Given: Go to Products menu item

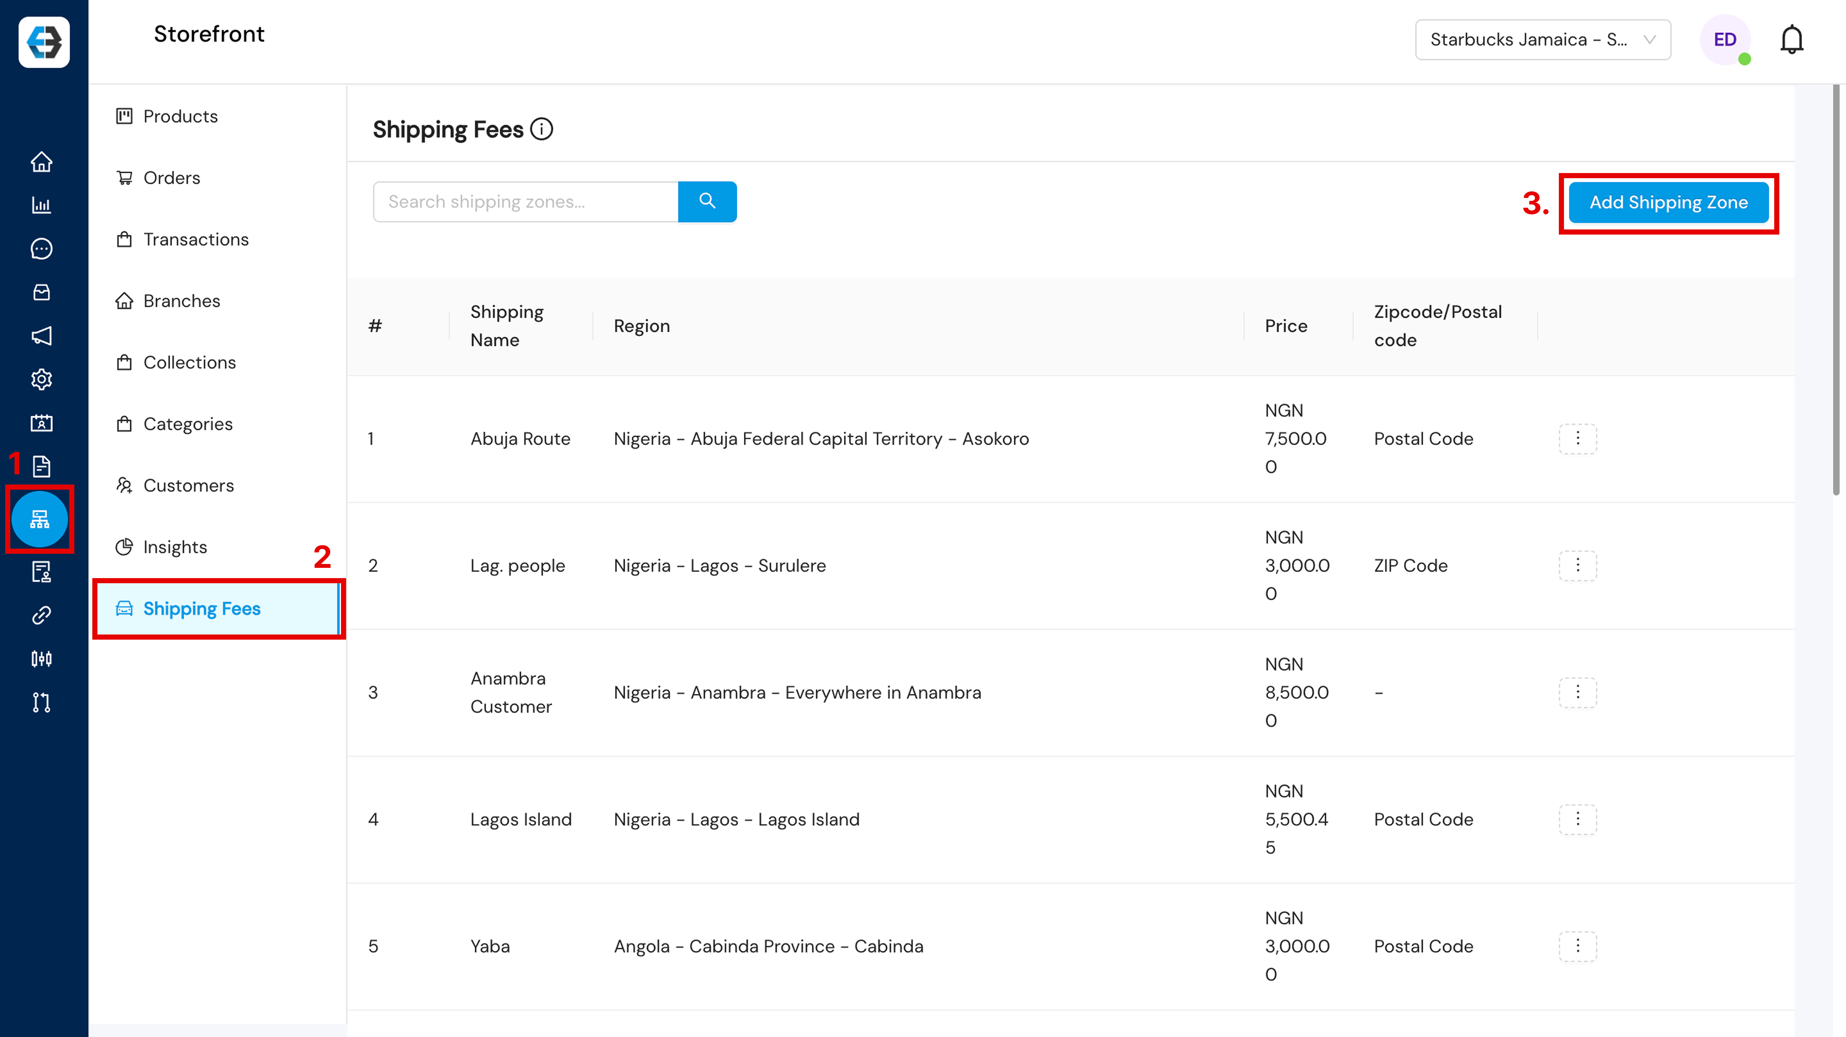Looking at the screenshot, I should coord(180,116).
